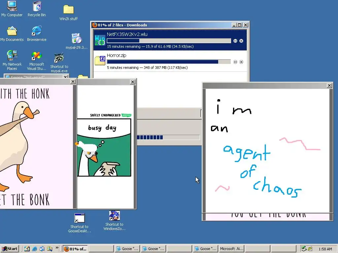The width and height of the screenshot is (338, 253).
Task: Switch to the 81% of... taskbar button
Action: [75, 249]
